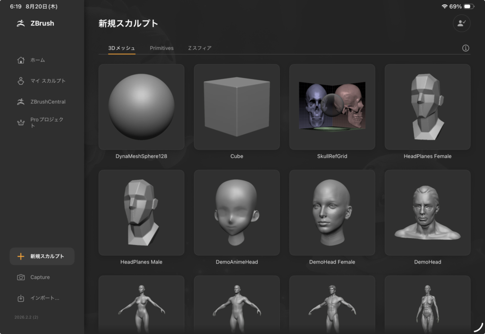Select the SkullRefGrid thumbnail
This screenshot has width=485, height=334.
[x=332, y=107]
